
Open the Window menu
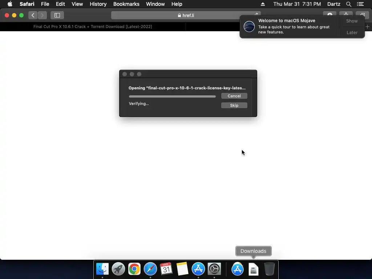point(155,4)
